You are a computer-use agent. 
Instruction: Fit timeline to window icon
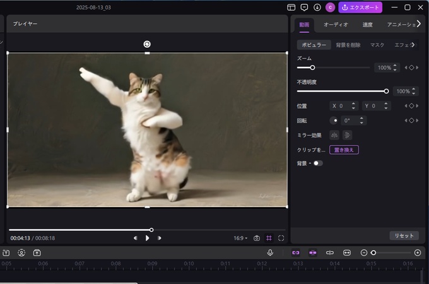pos(347,252)
